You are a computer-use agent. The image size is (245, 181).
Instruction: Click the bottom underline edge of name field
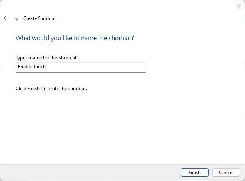81,72
